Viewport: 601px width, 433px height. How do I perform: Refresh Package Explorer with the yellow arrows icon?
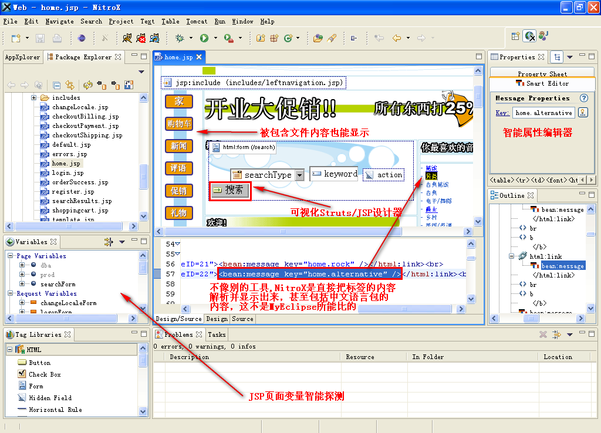88,85
